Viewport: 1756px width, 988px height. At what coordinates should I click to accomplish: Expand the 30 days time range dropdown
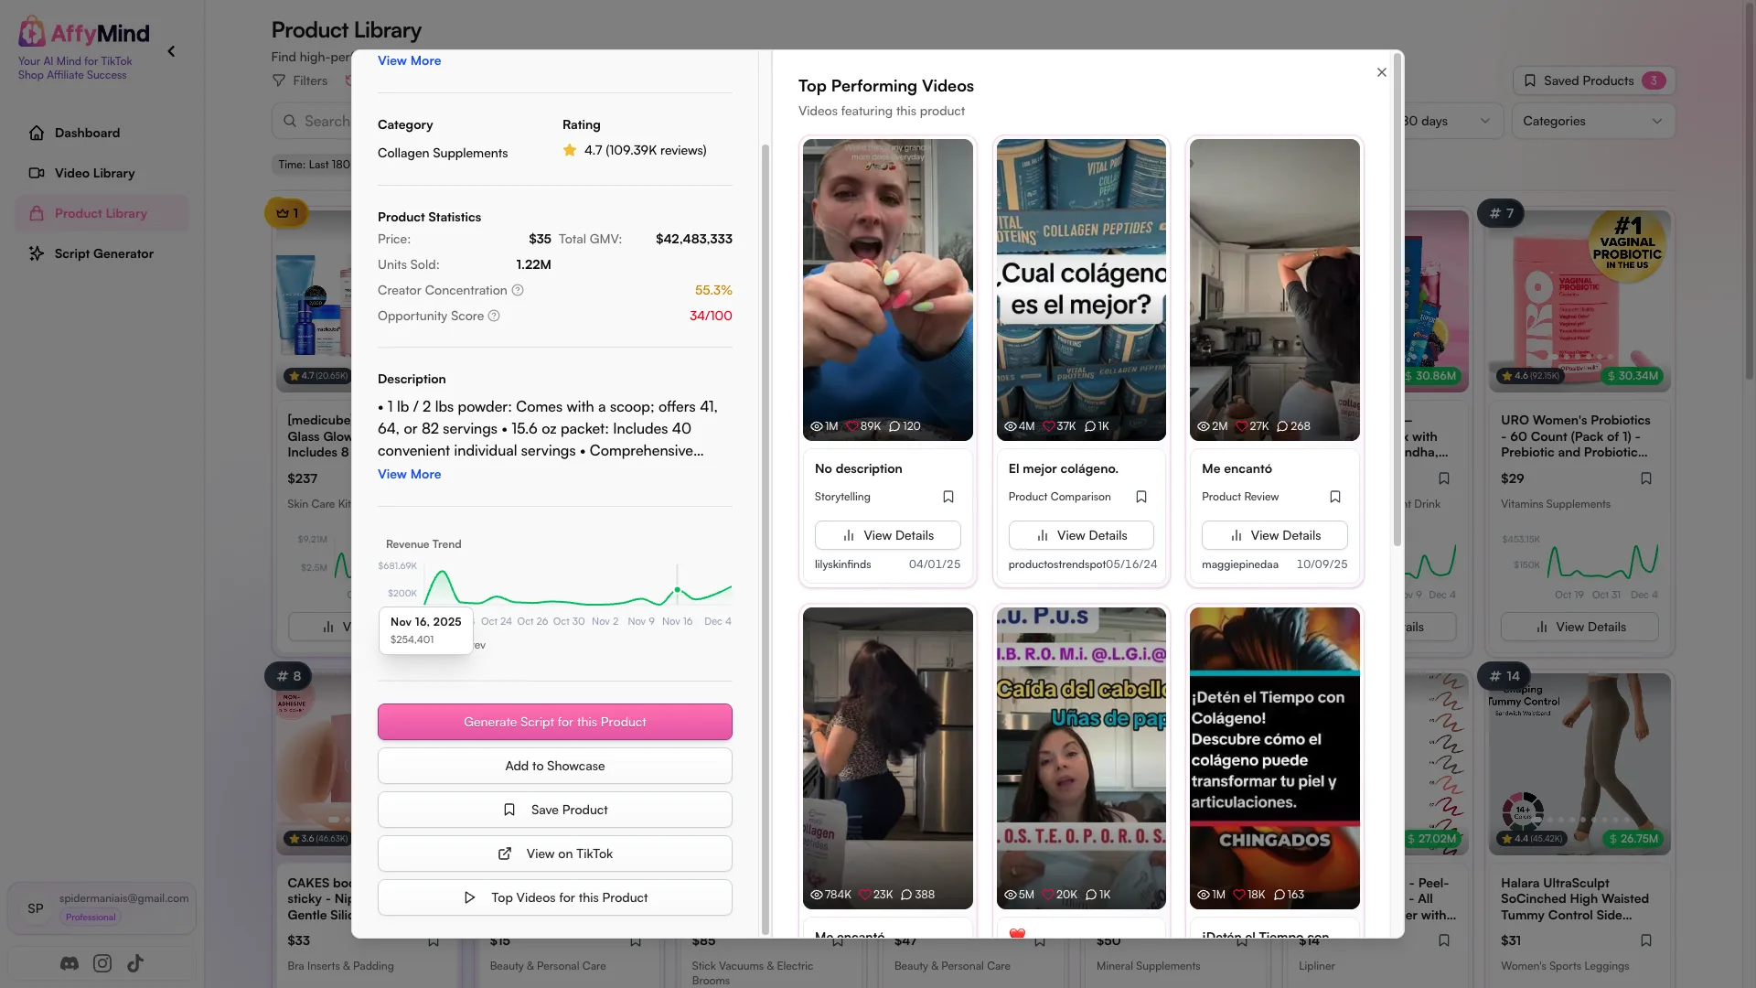(1451, 121)
